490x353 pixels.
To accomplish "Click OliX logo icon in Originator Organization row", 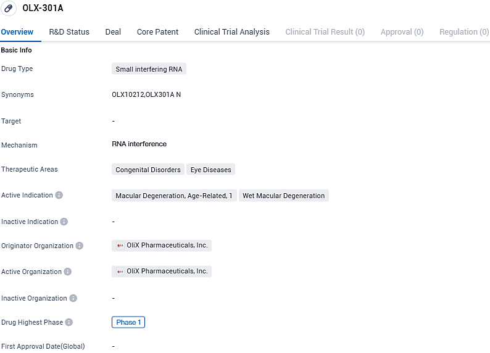I will [120, 246].
